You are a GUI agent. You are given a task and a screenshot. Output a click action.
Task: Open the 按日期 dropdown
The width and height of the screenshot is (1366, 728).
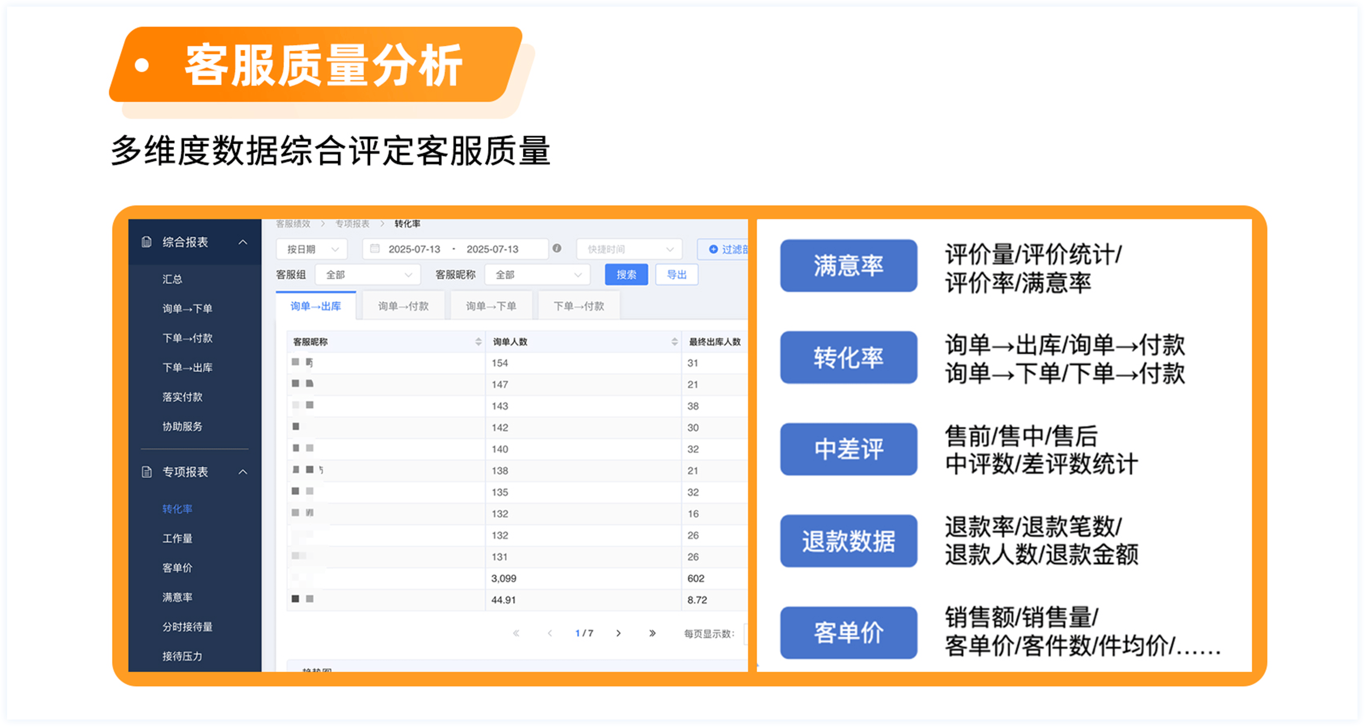312,249
